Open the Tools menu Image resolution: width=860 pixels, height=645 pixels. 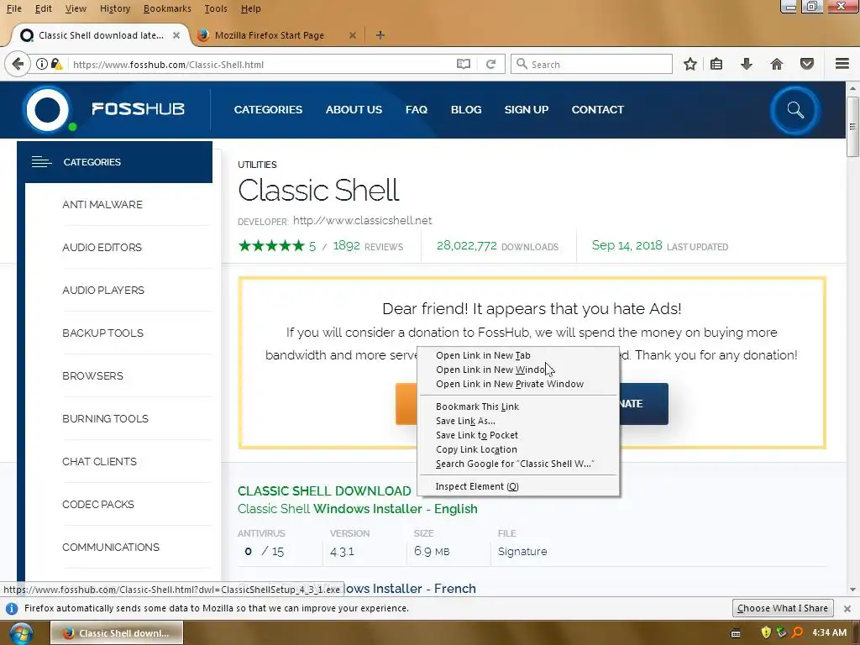tap(216, 8)
